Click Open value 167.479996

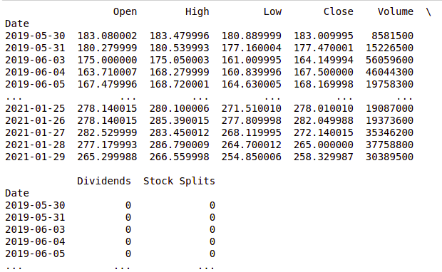pos(107,84)
